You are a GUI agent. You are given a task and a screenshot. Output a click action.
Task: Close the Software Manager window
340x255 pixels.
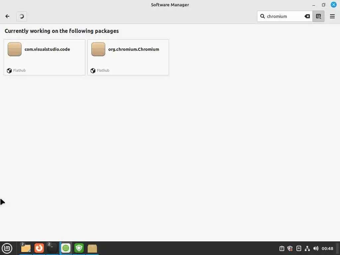[x=333, y=5]
